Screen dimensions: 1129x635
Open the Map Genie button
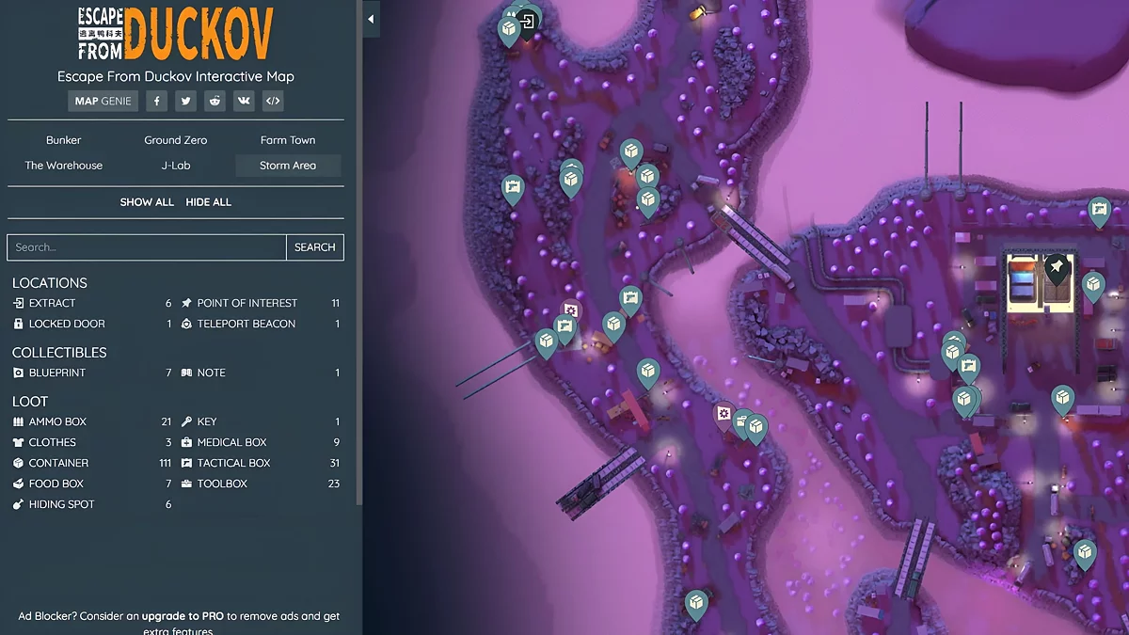point(103,102)
